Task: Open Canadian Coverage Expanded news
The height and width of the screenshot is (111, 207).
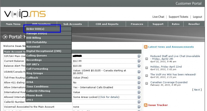Action: point(169,82)
